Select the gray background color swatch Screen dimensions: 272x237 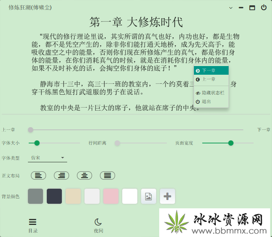tap(35, 196)
